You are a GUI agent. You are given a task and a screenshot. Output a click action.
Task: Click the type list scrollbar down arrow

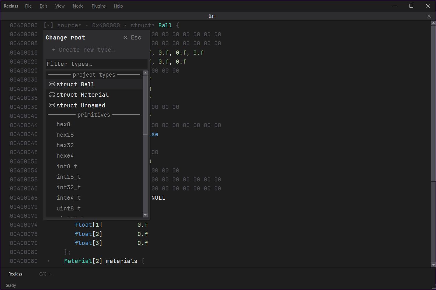click(x=145, y=215)
